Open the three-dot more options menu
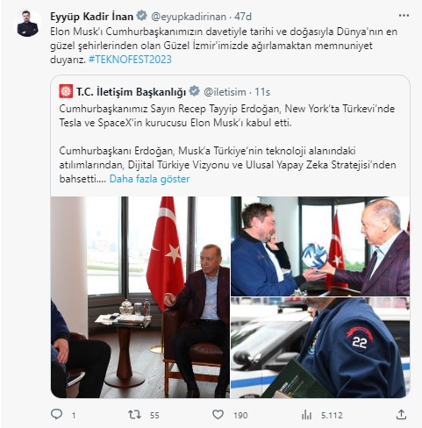422x428 pixels. click(404, 16)
